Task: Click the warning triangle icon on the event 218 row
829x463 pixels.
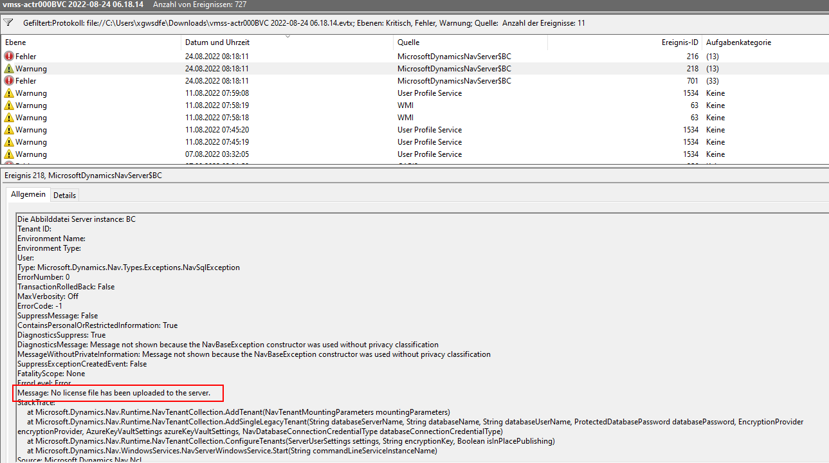Action: (x=7, y=68)
